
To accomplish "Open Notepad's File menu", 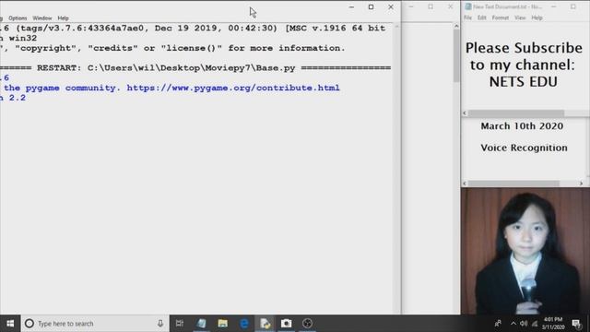I will pyautogui.click(x=467, y=18).
